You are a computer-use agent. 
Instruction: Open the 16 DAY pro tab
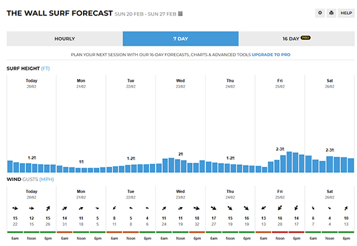[x=297, y=39]
